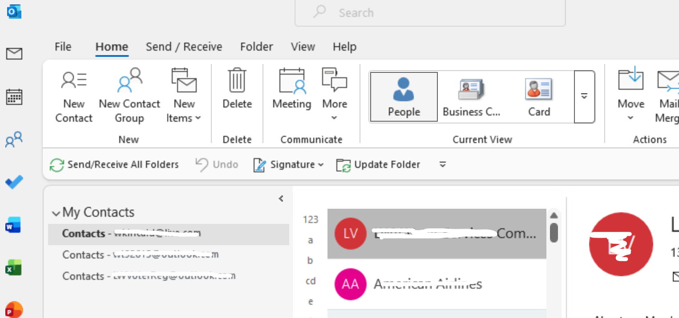The height and width of the screenshot is (318, 679).
Task: Open the View tab
Action: (303, 47)
